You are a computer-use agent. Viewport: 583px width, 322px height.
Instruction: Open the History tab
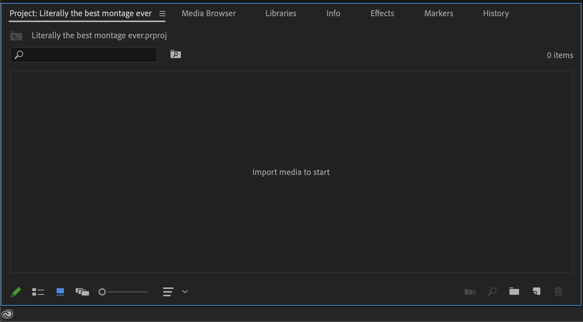(496, 14)
